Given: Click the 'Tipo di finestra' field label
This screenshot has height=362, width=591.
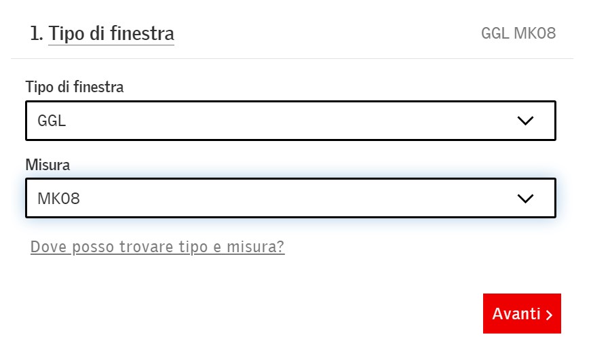Looking at the screenshot, I should (75, 87).
